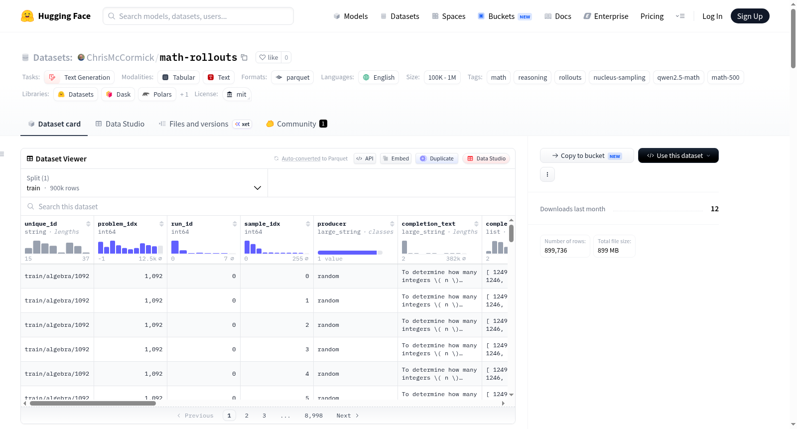Open the Enterprise menu item

point(606,16)
